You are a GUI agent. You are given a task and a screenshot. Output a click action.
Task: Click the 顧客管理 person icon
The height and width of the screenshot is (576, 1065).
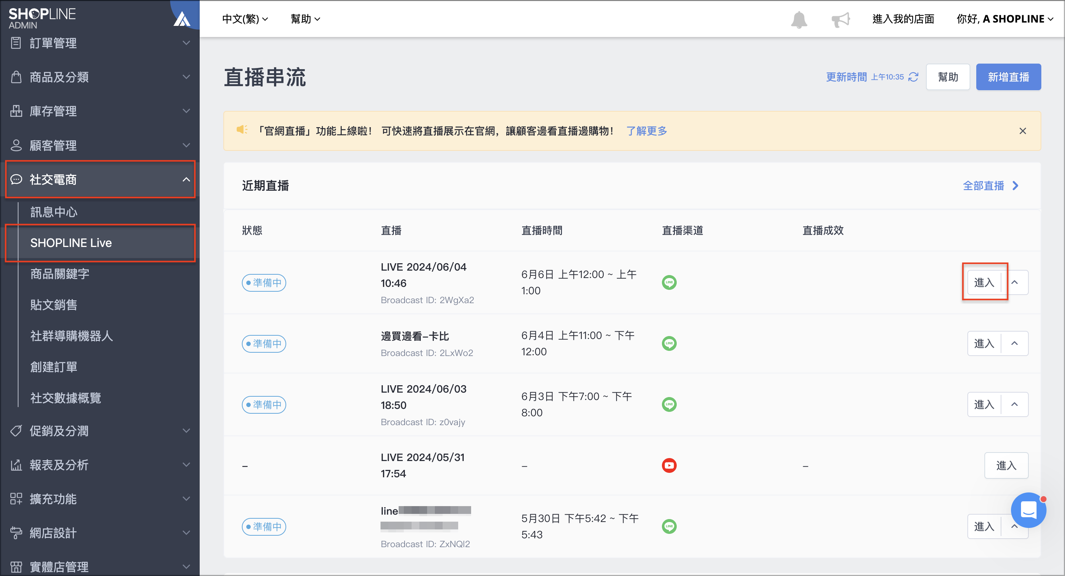coord(16,145)
